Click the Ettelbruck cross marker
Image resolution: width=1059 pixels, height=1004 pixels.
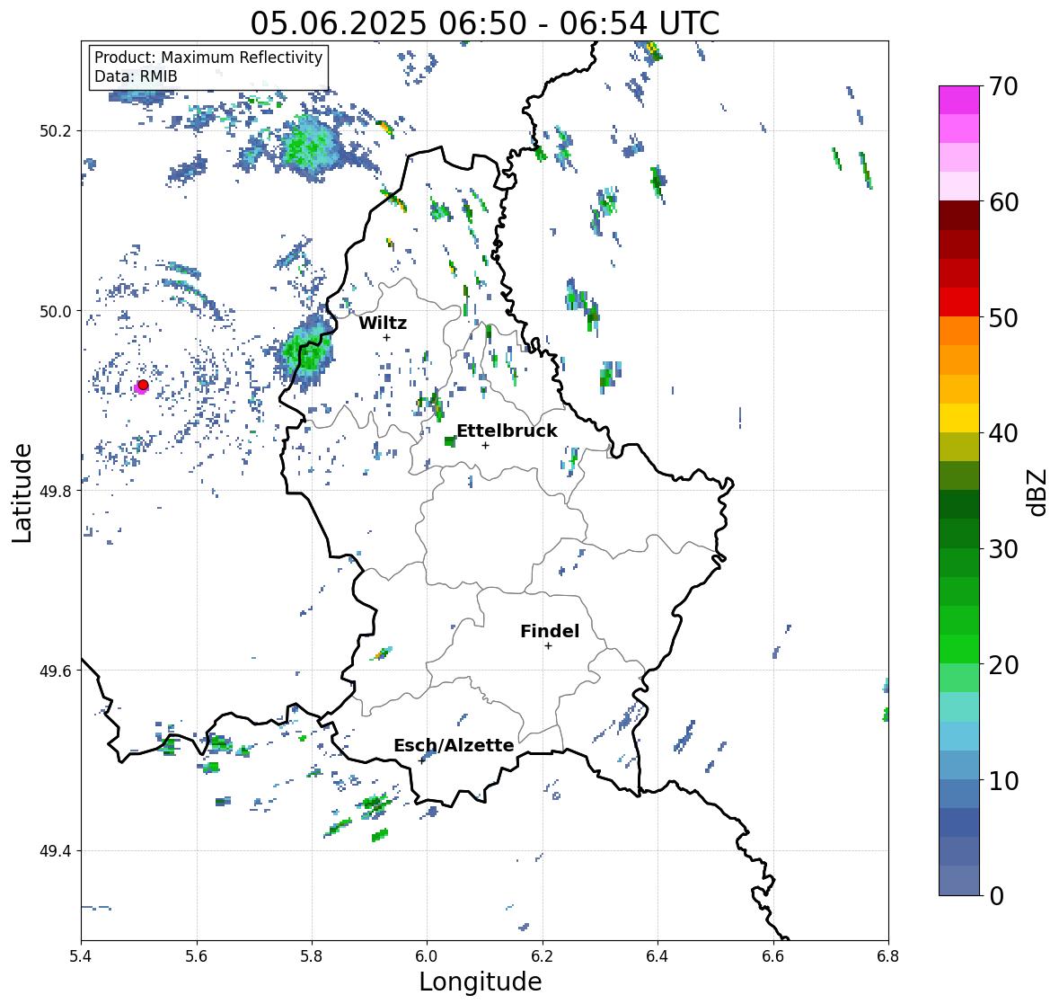pos(485,445)
